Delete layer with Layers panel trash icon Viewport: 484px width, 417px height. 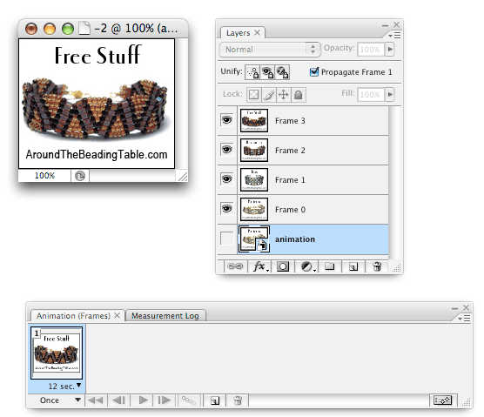point(377,266)
